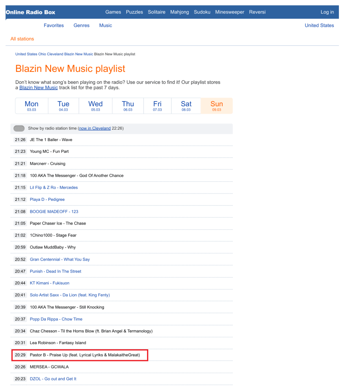Open the Wed 05.03 playlist tab
The width and height of the screenshot is (344, 387).
[96, 106]
